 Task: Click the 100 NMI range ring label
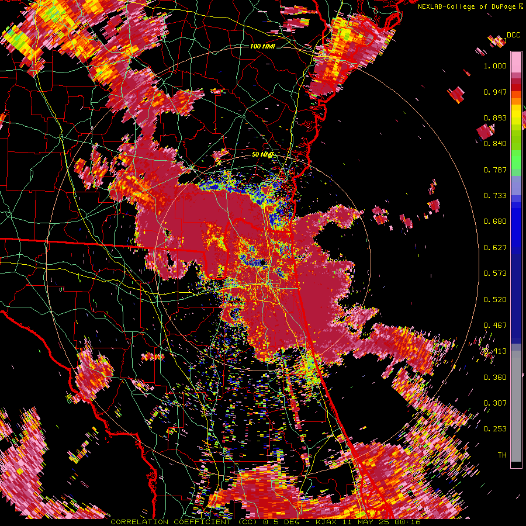click(262, 46)
